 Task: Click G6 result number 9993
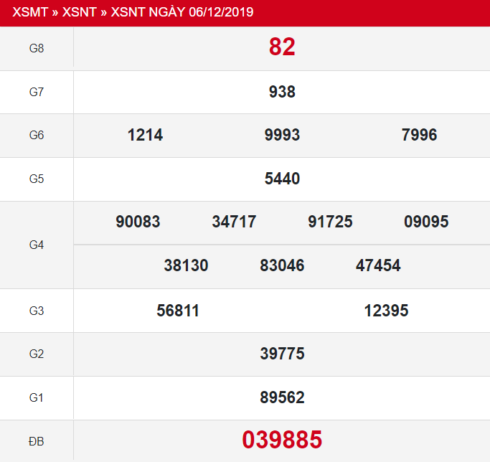(x=282, y=135)
